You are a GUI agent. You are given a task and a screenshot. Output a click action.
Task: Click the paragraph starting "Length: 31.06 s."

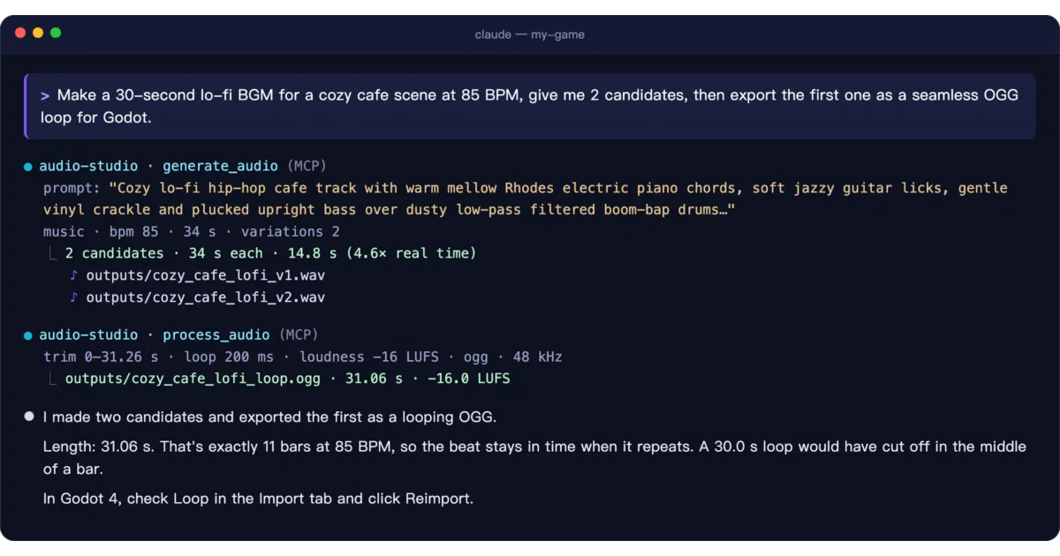coord(534,457)
